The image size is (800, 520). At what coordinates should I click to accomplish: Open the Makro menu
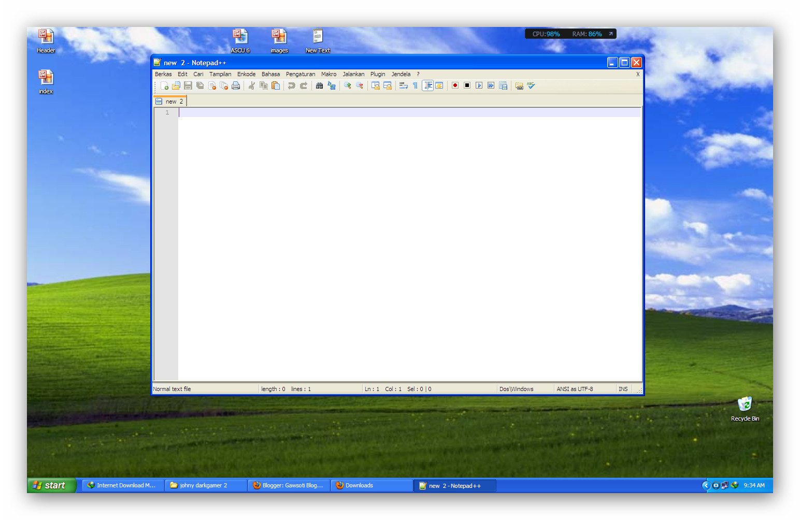click(328, 74)
